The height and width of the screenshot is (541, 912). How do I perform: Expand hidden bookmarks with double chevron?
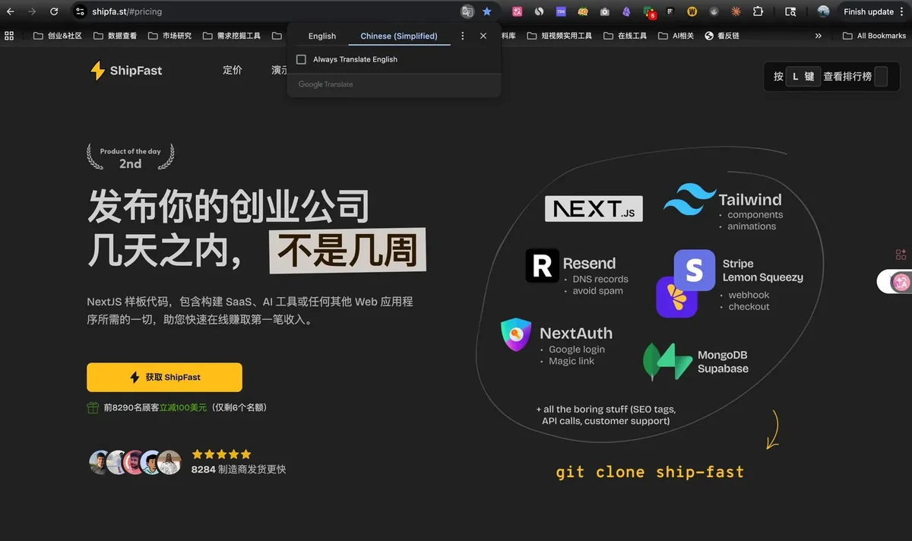tap(818, 36)
